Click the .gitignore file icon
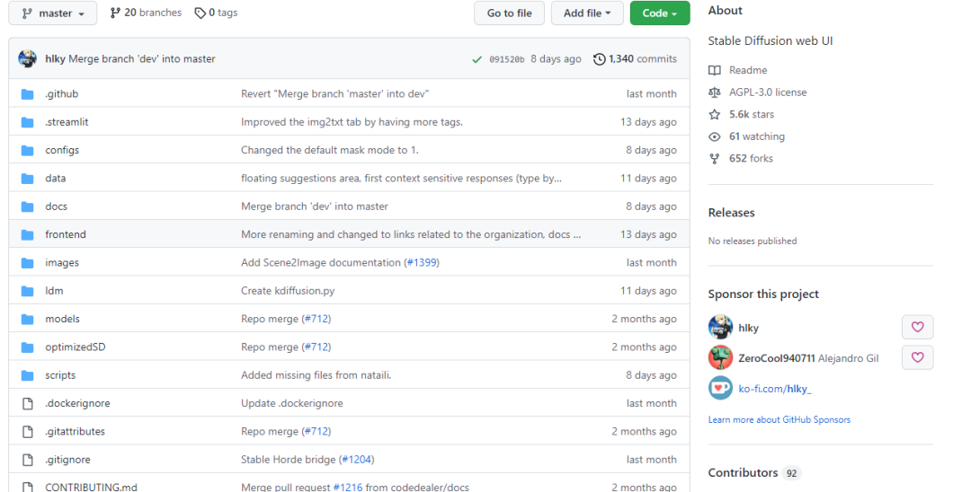The image size is (971, 492). point(27,460)
